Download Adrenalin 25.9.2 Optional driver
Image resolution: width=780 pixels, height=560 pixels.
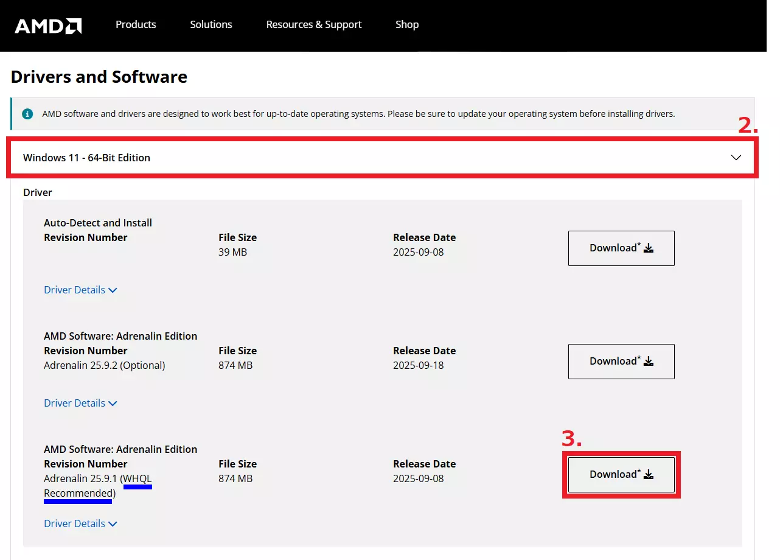pyautogui.click(x=621, y=362)
